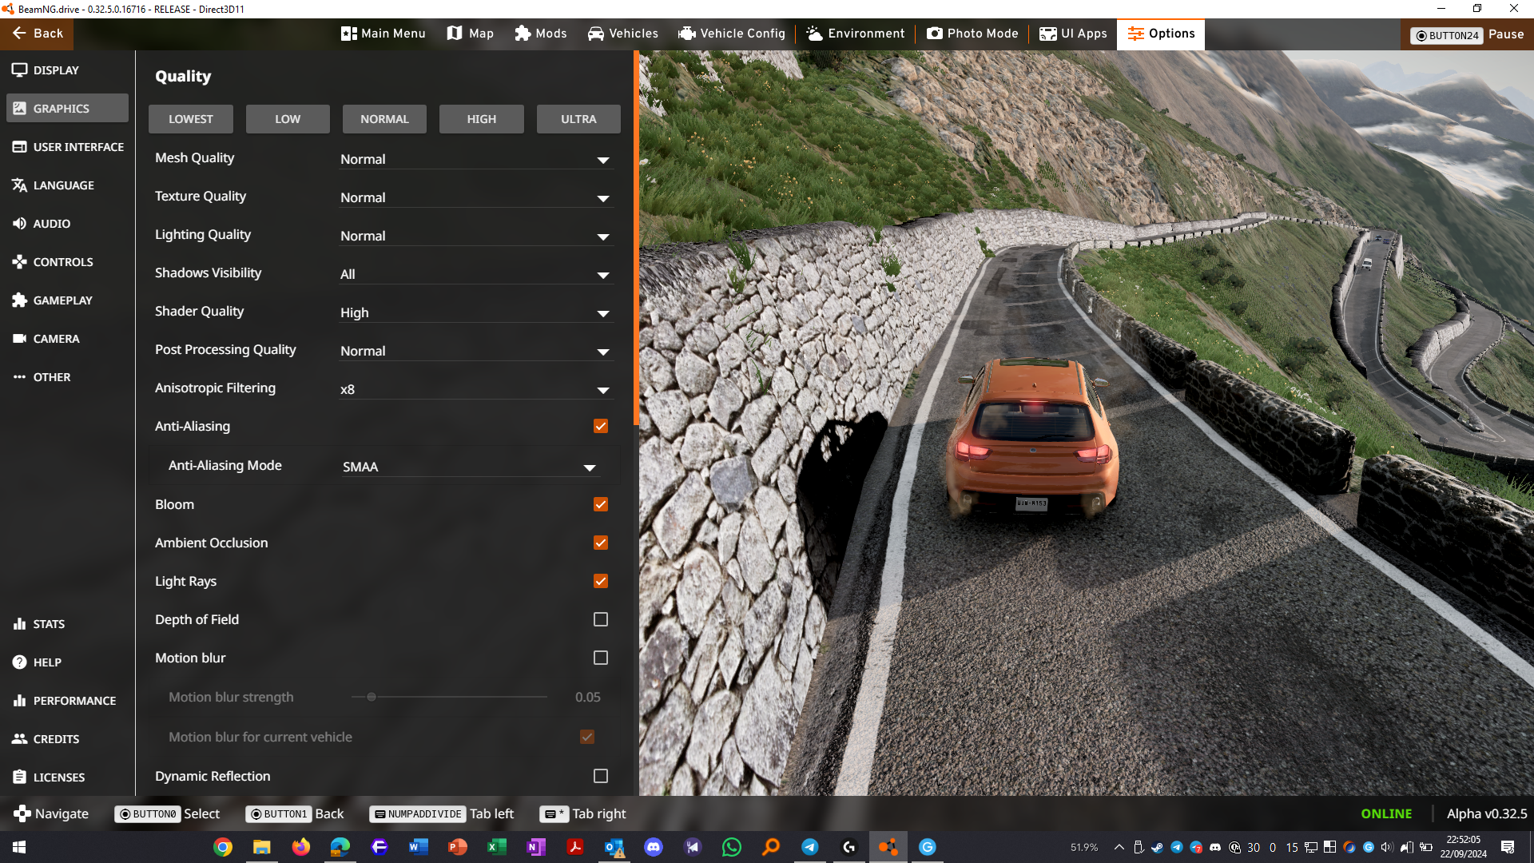Image resolution: width=1534 pixels, height=863 pixels.
Task: Open the Vehicle Config icon
Action: click(x=686, y=34)
